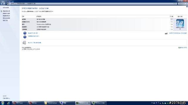This screenshot has width=188, height=105.
Task: Open the view and print detailed performance link
Action: (178, 33)
